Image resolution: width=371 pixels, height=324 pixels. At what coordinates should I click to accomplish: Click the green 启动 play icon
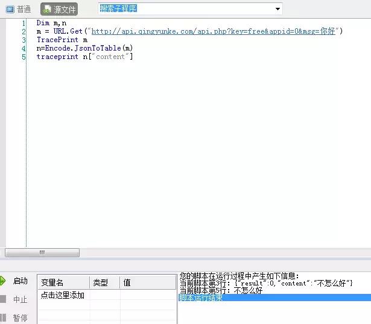2,281
